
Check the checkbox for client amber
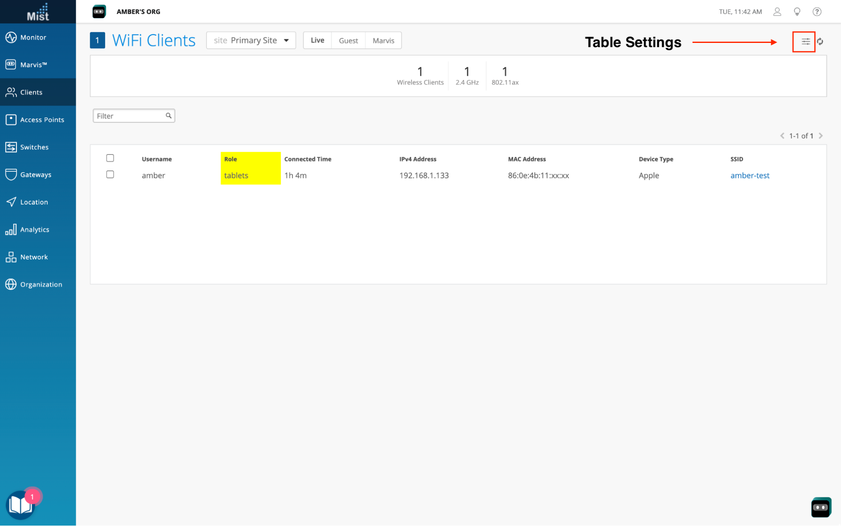click(110, 175)
